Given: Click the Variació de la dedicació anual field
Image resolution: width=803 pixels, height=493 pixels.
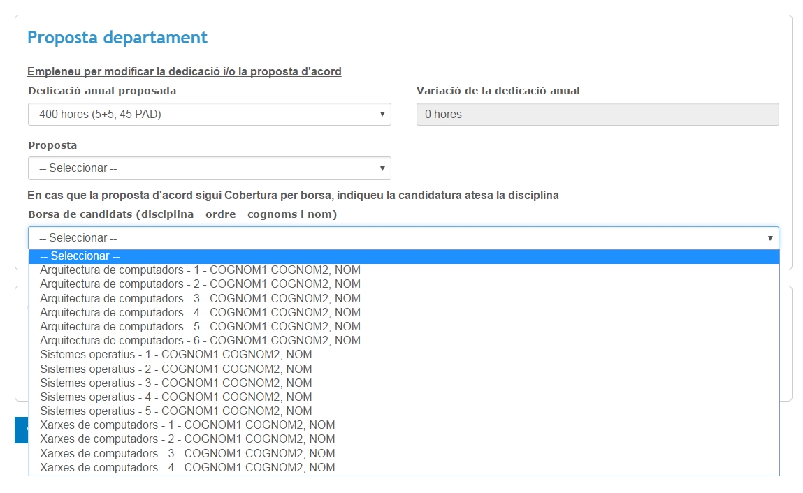Looking at the screenshot, I should point(597,115).
